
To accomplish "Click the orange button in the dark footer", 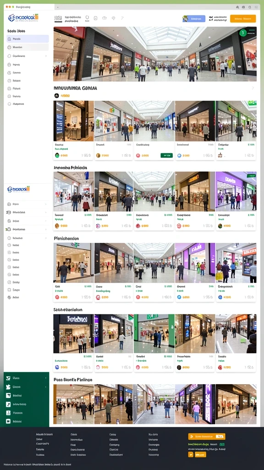I will coord(207,436).
